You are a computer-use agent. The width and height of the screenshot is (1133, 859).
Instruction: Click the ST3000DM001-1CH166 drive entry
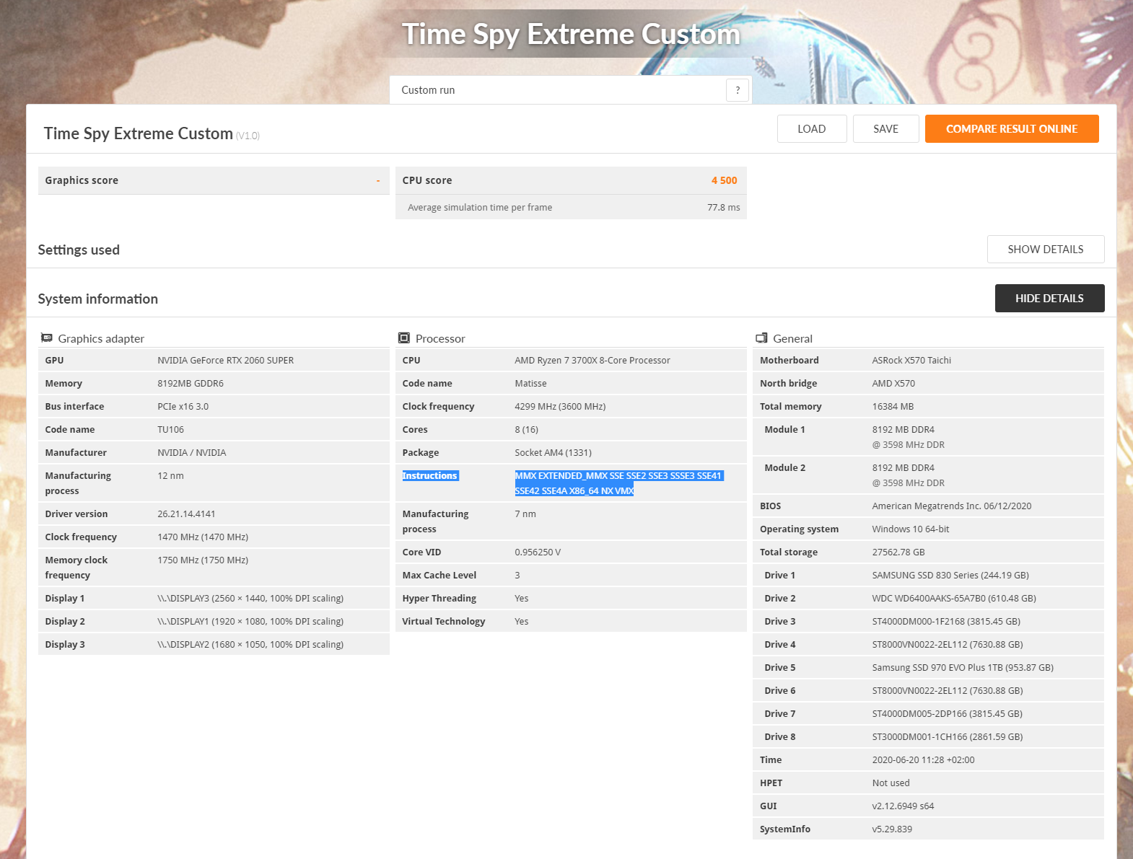(948, 736)
